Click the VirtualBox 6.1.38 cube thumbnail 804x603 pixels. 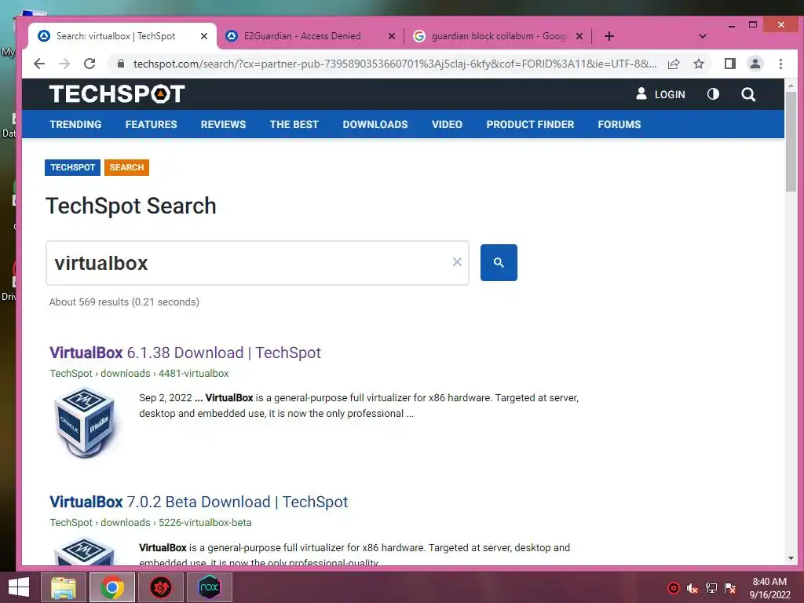(x=85, y=422)
